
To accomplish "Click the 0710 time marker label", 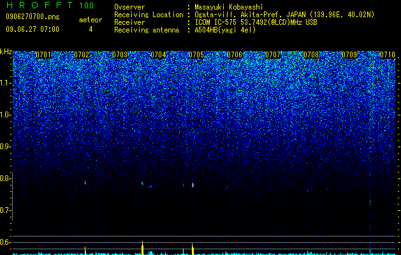I will pos(388,55).
